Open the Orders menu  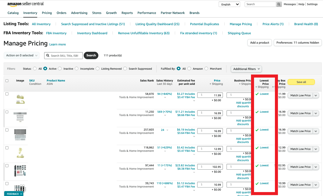point(61,13)
